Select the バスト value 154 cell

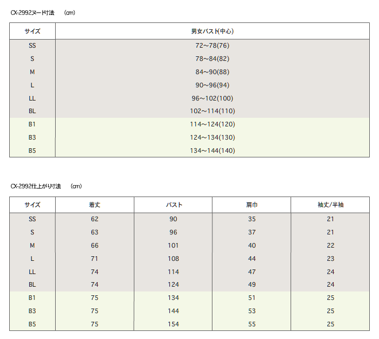[173, 324]
